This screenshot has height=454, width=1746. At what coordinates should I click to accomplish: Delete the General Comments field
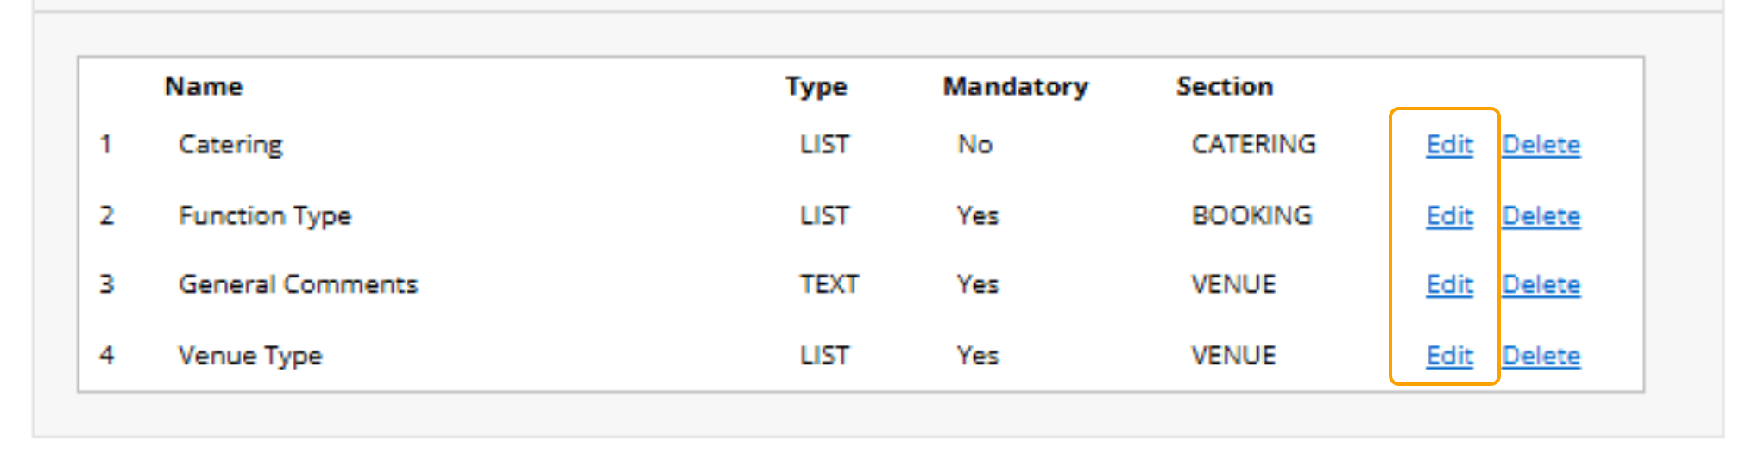tap(1541, 284)
